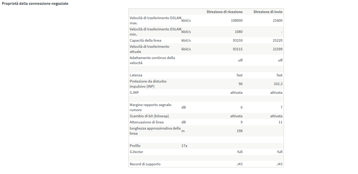The width and height of the screenshot is (358, 174).
Task: Select the 'Direzione di invio' column header
Action: click(x=268, y=12)
